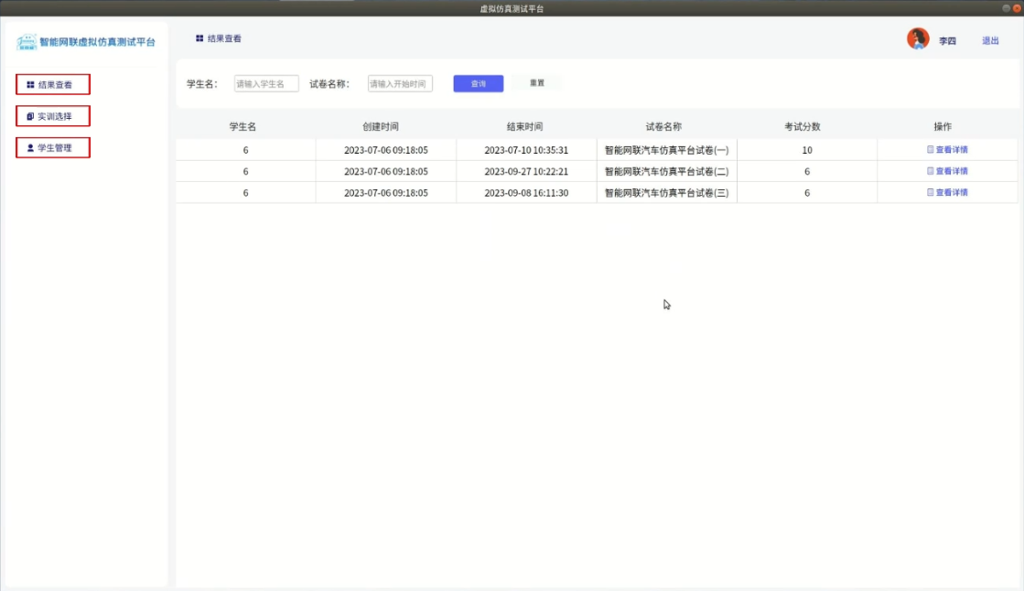The height and width of the screenshot is (591, 1024).
Task: Open 查看详情 for 智能网联汽车仿真平台试卷(二)
Action: tap(952, 170)
